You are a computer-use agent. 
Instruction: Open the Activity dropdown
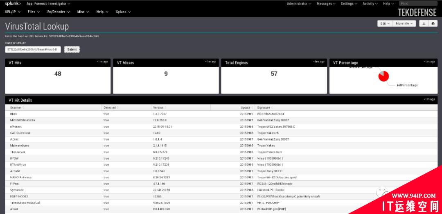pos(370,4)
